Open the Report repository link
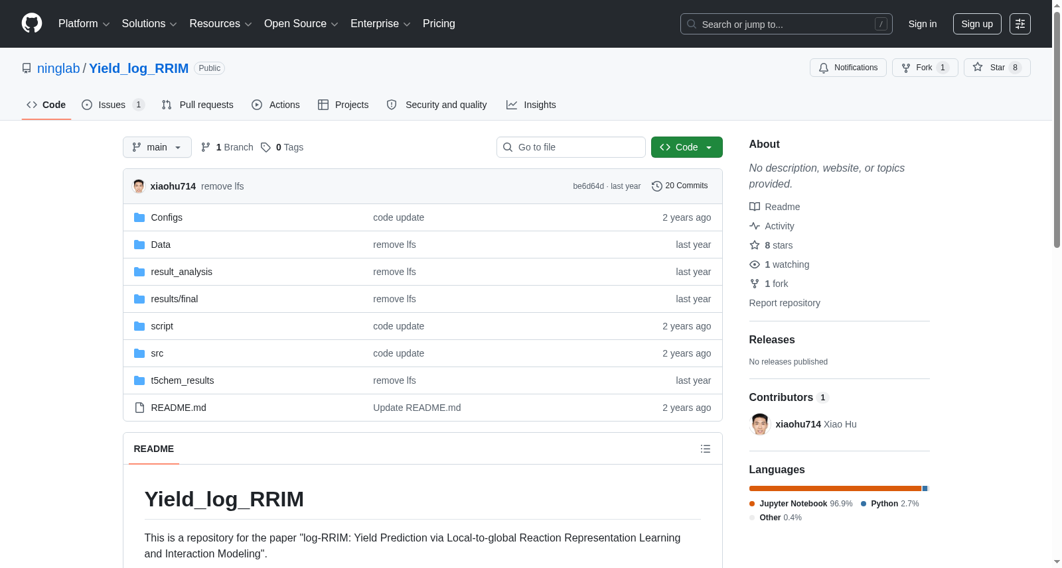This screenshot has width=1062, height=568. 785,303
